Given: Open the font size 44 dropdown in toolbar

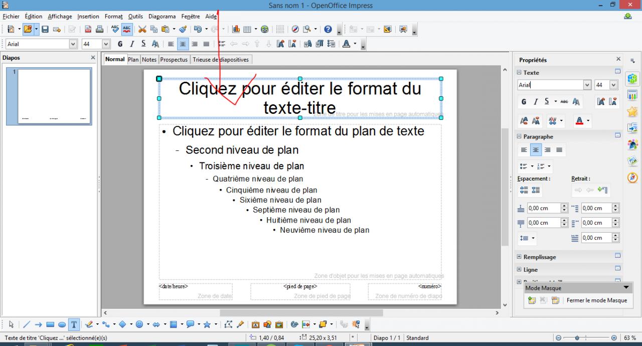Looking at the screenshot, I should coord(106,44).
